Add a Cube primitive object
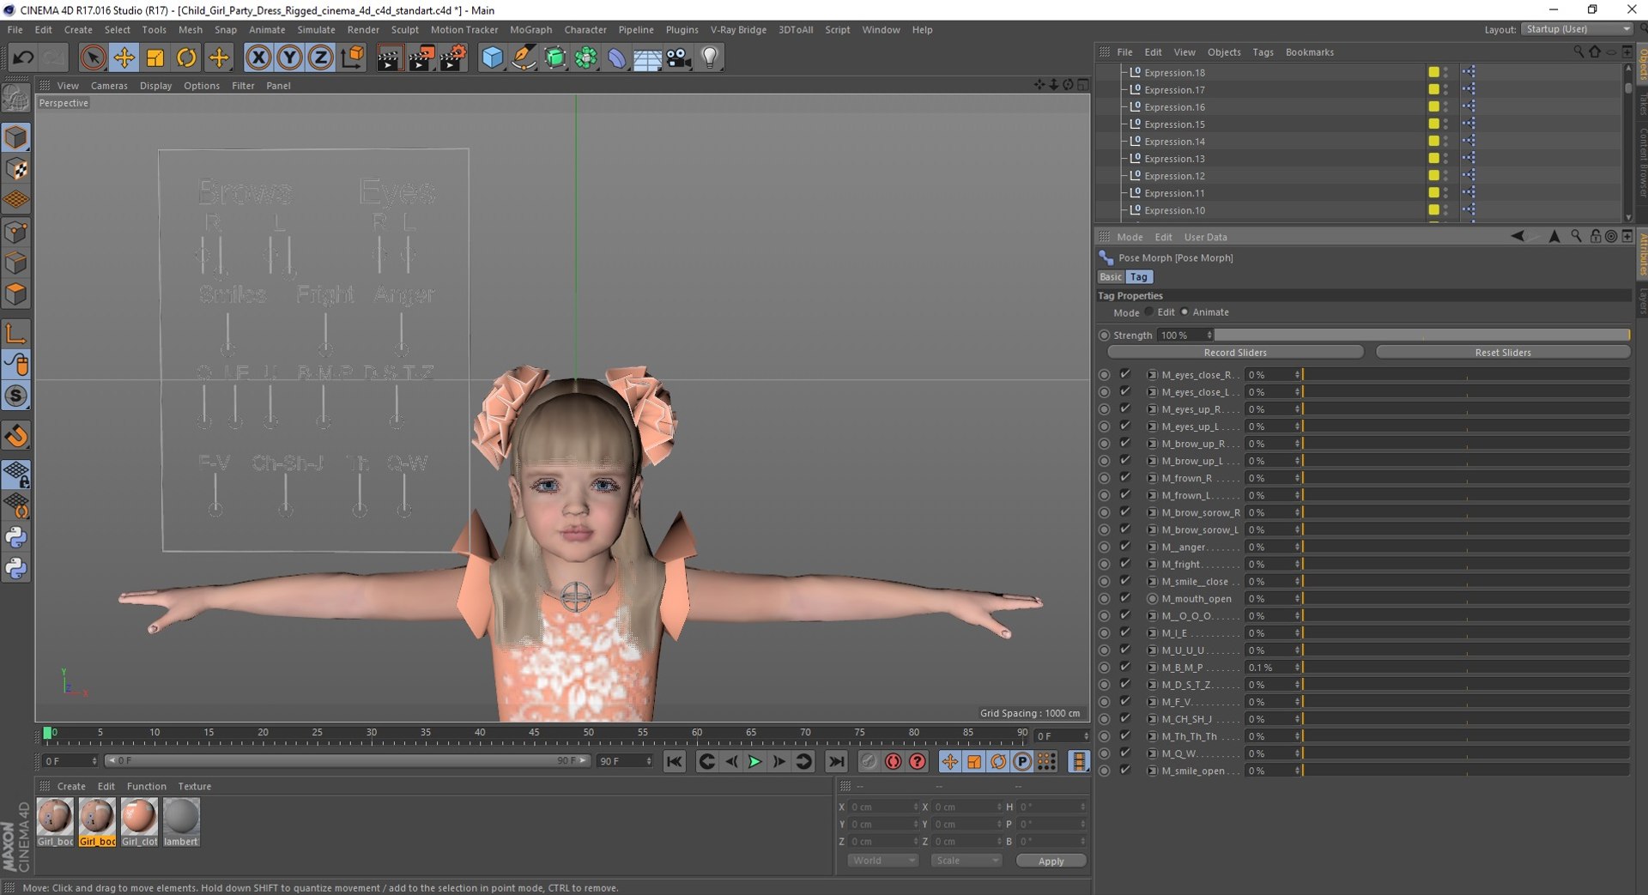The height and width of the screenshot is (895, 1648). pos(493,57)
